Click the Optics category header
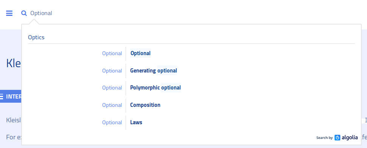367x148 pixels. 36,37
